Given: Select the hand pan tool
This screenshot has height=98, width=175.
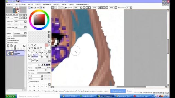Looking at the screenshot, I should (38, 48).
